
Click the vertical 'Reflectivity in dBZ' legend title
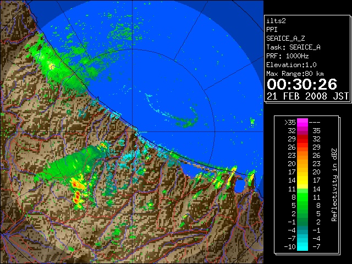coord(334,185)
